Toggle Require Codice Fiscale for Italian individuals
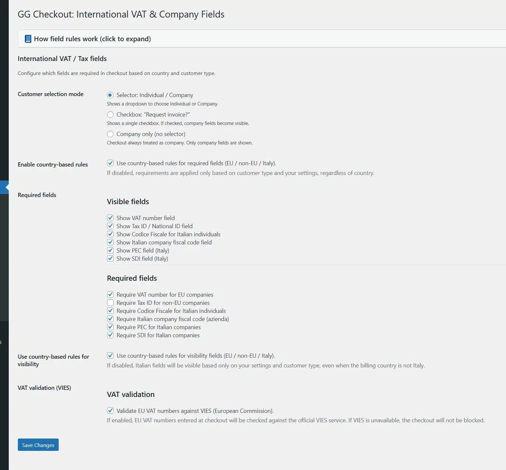The width and height of the screenshot is (506, 470). 110,311
